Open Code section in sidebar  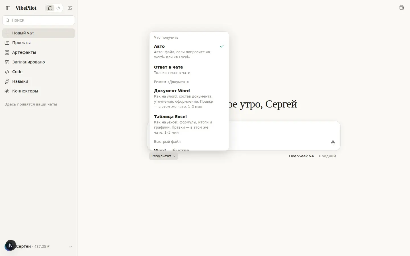point(38,72)
